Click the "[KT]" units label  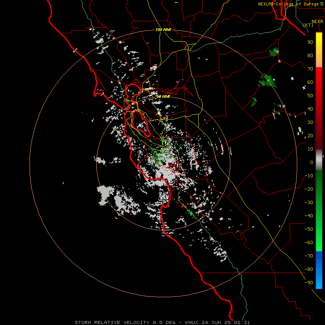point(308,25)
